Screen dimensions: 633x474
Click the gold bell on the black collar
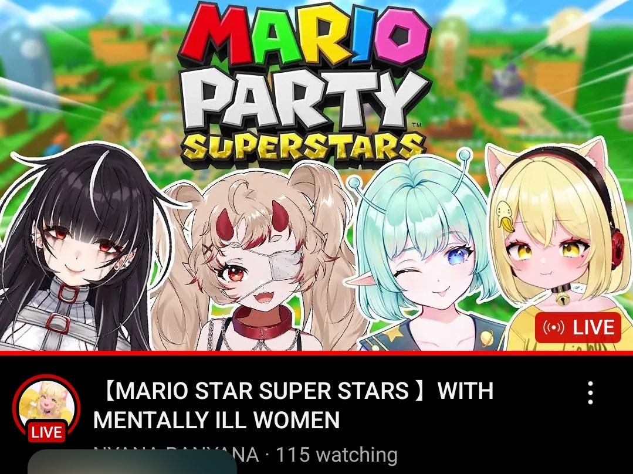click(560, 299)
